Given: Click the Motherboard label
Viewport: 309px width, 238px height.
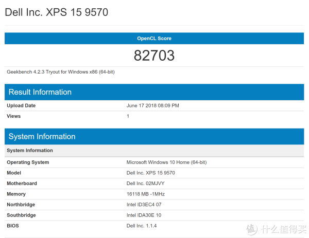Looking at the screenshot, I should 22,184.
